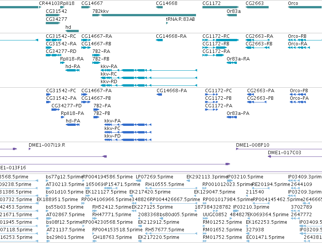Click the tRNA:R:83AB gene label
The height and width of the screenshot is (243, 322).
[x=180, y=19]
